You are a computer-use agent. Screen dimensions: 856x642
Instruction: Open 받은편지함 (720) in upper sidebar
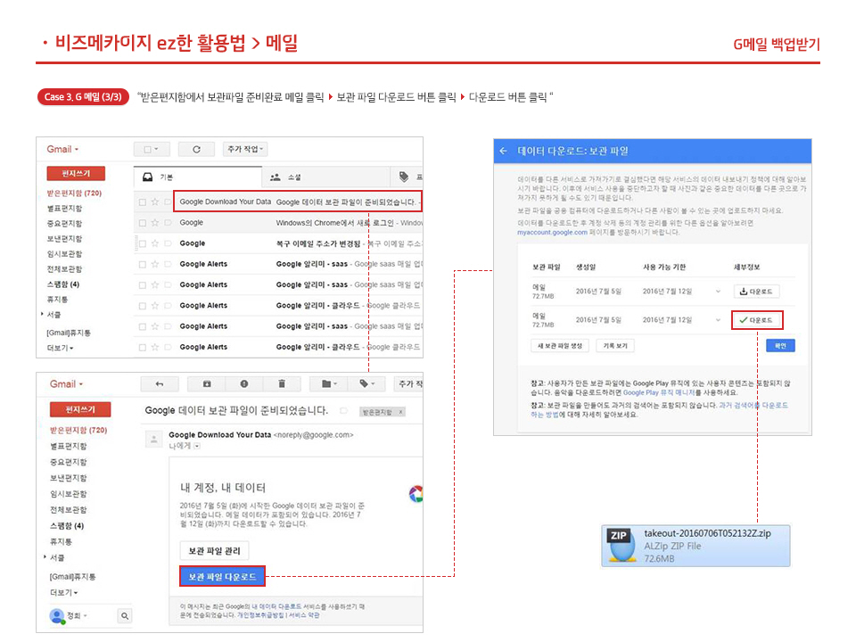point(74,193)
